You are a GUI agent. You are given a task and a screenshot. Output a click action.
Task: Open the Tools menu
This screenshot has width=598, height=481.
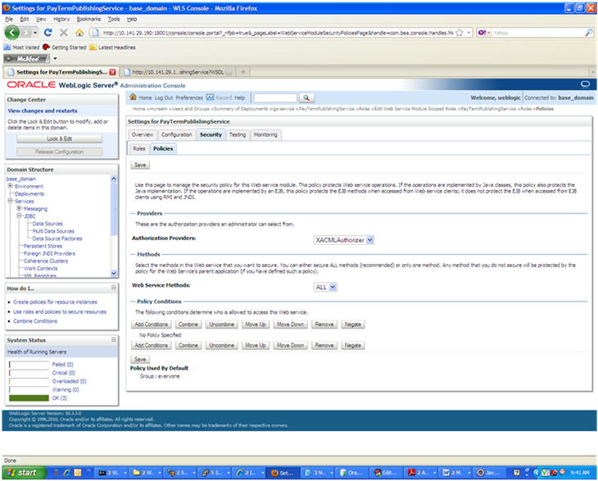click(x=114, y=19)
